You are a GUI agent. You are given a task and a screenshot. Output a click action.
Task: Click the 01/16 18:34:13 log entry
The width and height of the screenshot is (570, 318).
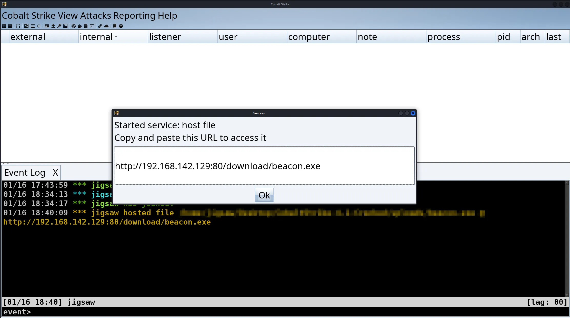click(x=58, y=194)
